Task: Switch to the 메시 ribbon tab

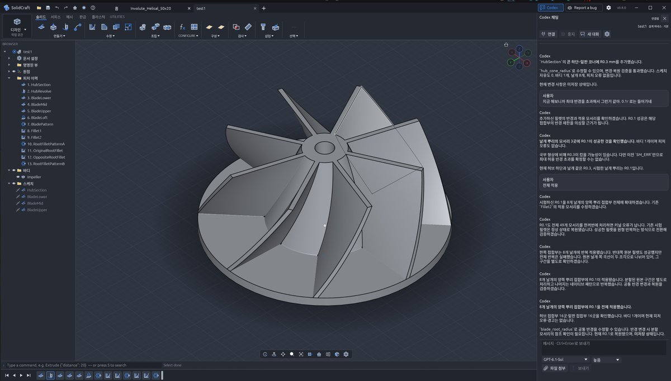Action: coord(70,17)
